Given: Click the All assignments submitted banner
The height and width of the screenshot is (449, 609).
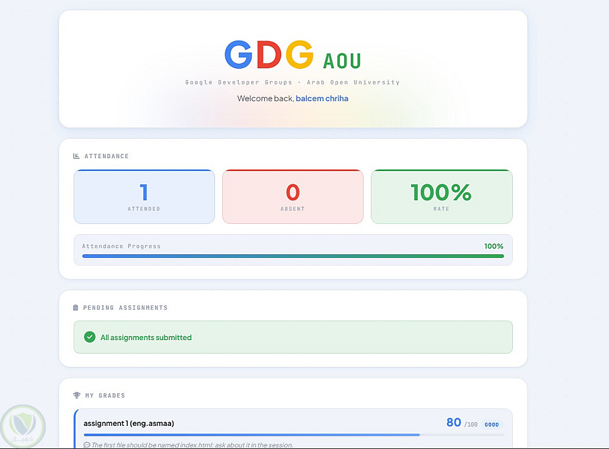Looking at the screenshot, I should pyautogui.click(x=293, y=337).
